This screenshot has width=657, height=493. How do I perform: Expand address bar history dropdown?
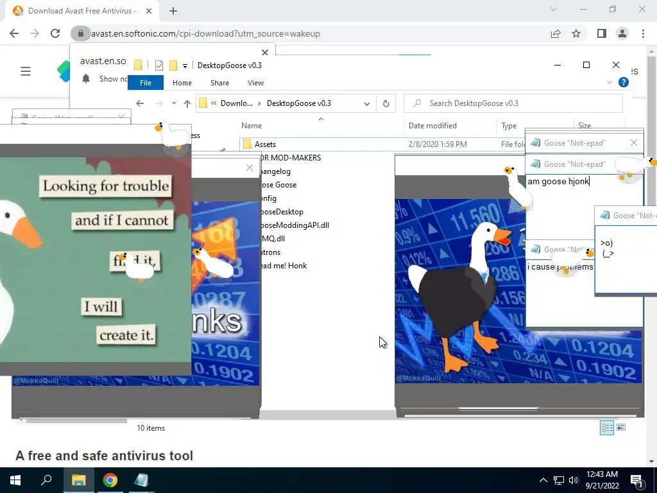point(367,103)
